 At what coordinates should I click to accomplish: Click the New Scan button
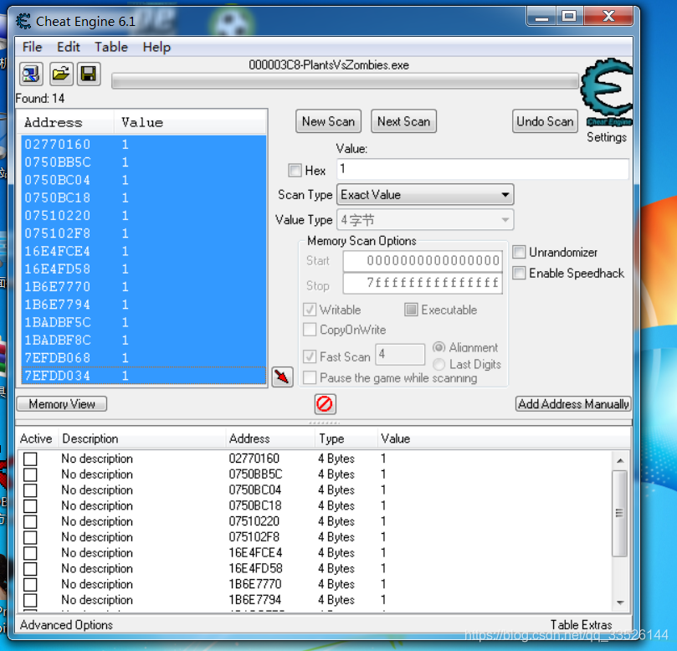click(329, 121)
